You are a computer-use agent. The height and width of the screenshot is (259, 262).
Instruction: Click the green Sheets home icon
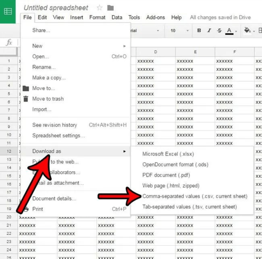[x=8, y=12]
